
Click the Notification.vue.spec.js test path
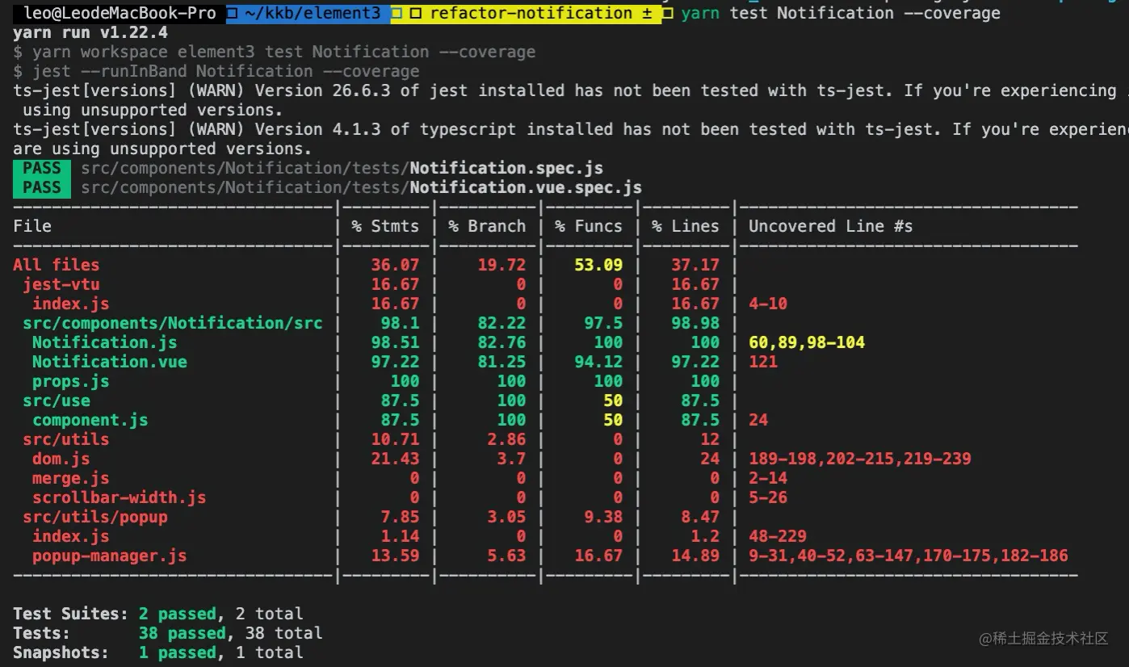point(362,187)
